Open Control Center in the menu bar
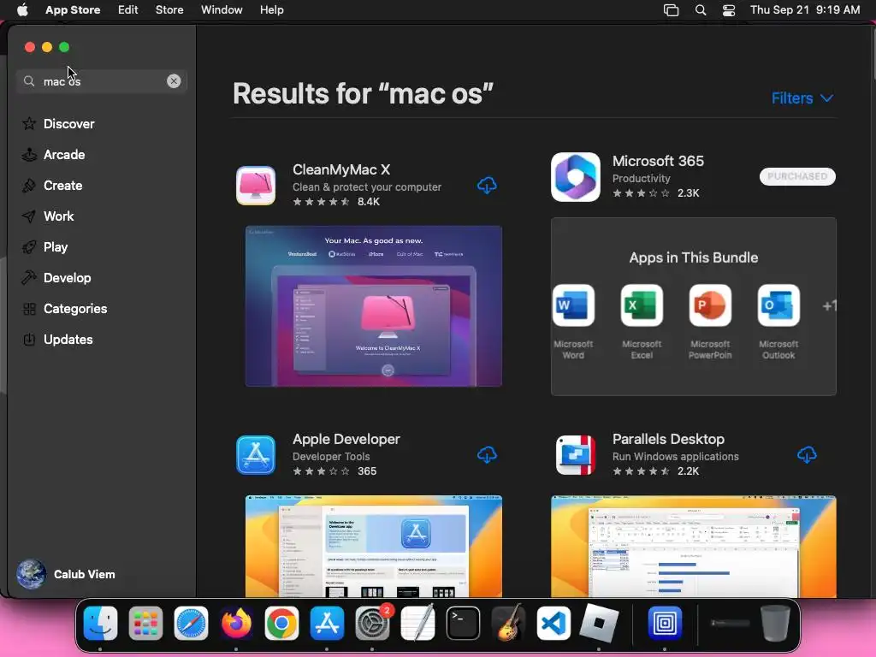The width and height of the screenshot is (876, 657). pos(729,10)
